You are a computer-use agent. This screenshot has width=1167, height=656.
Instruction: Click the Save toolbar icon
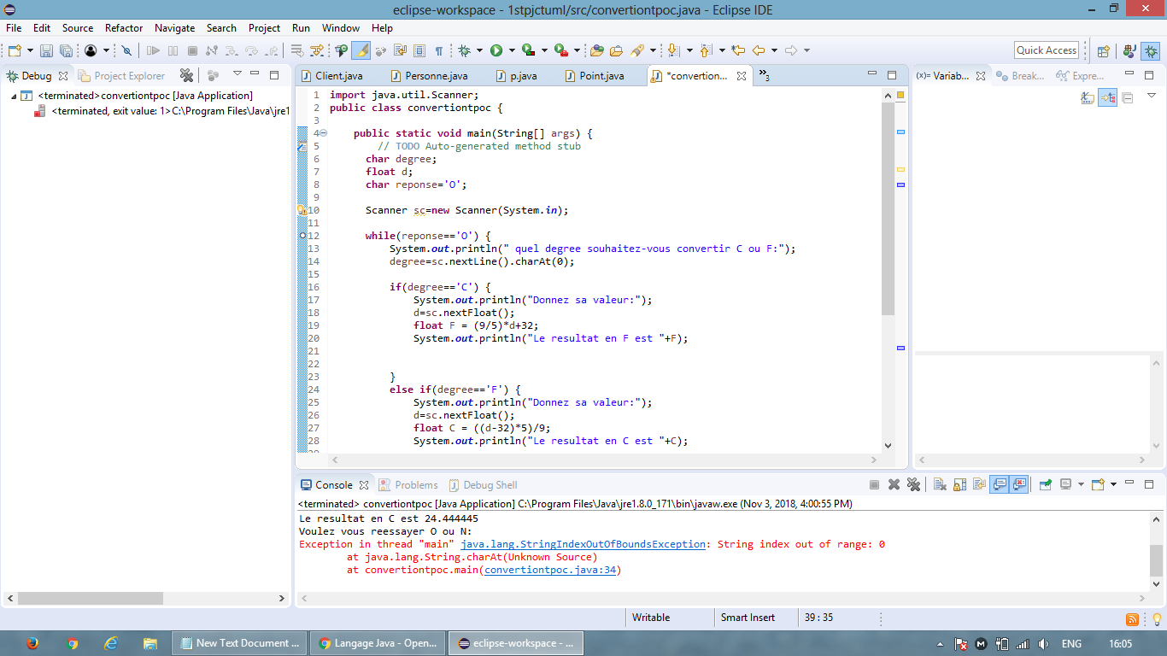[x=47, y=51]
